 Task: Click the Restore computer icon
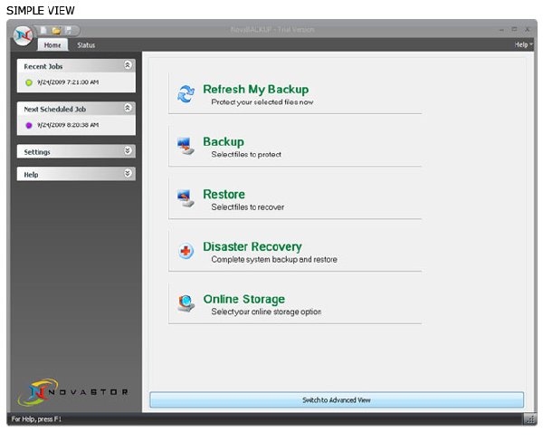coord(186,198)
